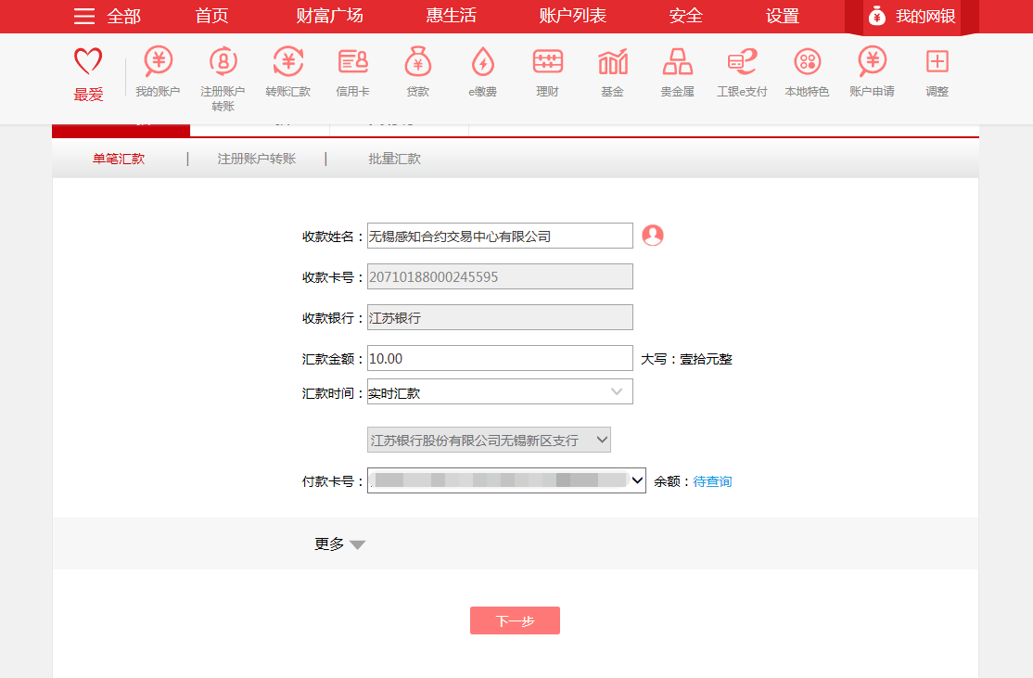Click the 我的网银 money bag icon
Viewport: 1033px width, 678px height.
[877, 16]
